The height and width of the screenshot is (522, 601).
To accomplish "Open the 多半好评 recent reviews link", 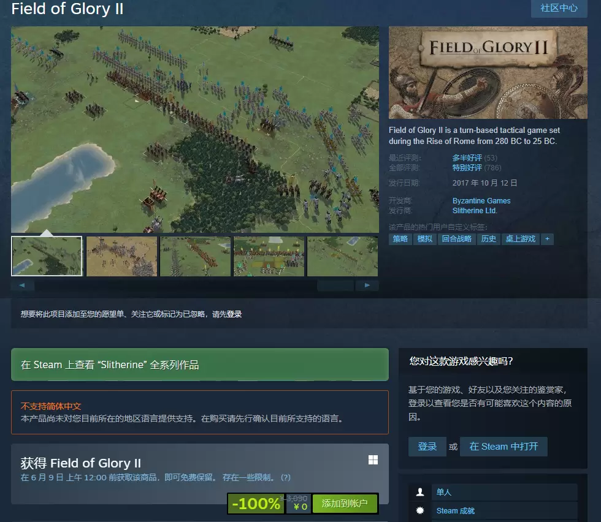I will pyautogui.click(x=467, y=158).
